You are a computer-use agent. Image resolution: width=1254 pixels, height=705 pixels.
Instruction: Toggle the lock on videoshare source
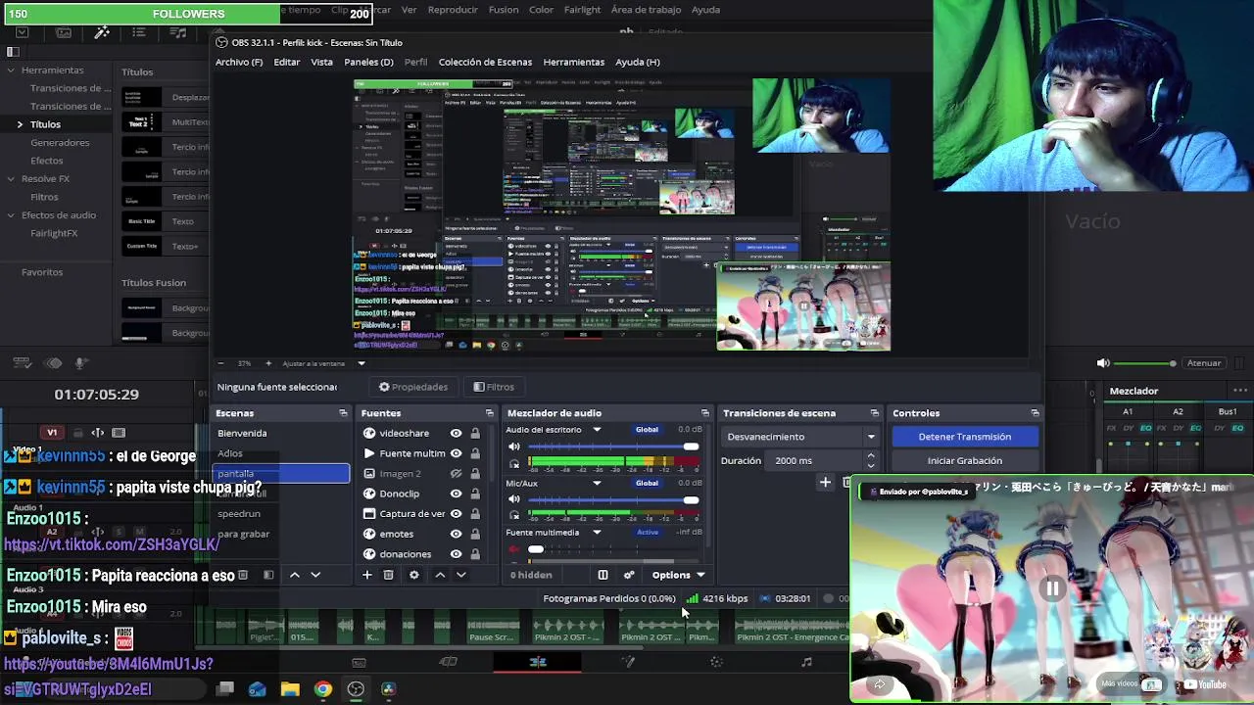475,433
